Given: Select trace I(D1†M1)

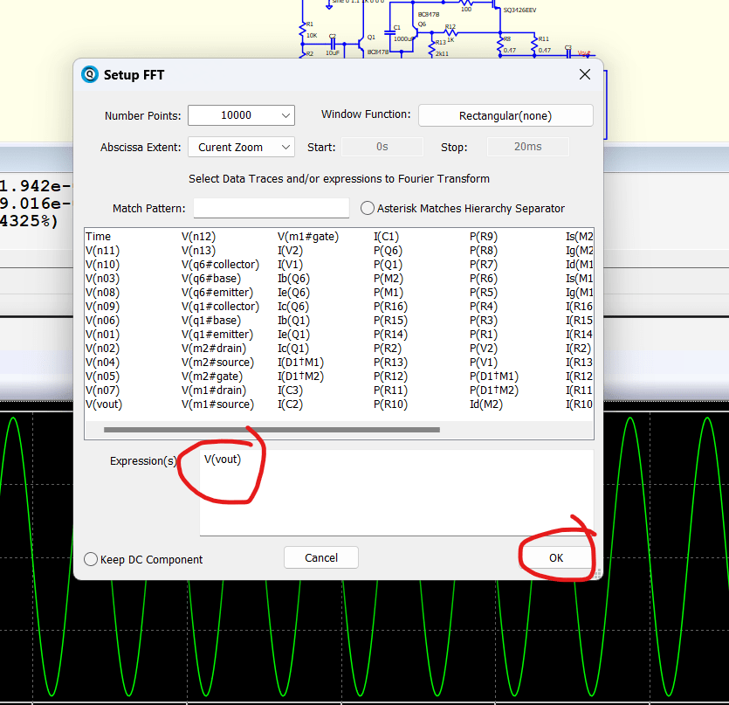Looking at the screenshot, I should [300, 362].
